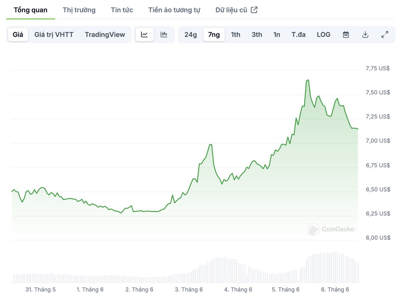402x300 pixels.
Task: Select the Giá chart mode
Action: [18, 35]
